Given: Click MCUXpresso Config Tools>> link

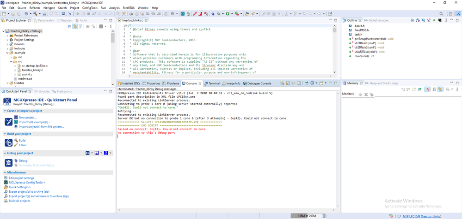Looking at the screenshot, I should point(27,182).
